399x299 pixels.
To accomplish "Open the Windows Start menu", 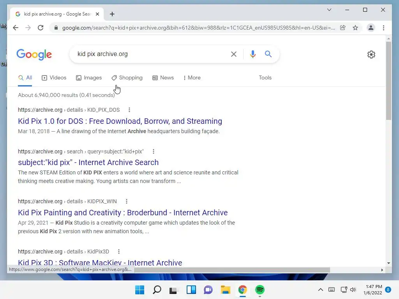I will point(140,290).
